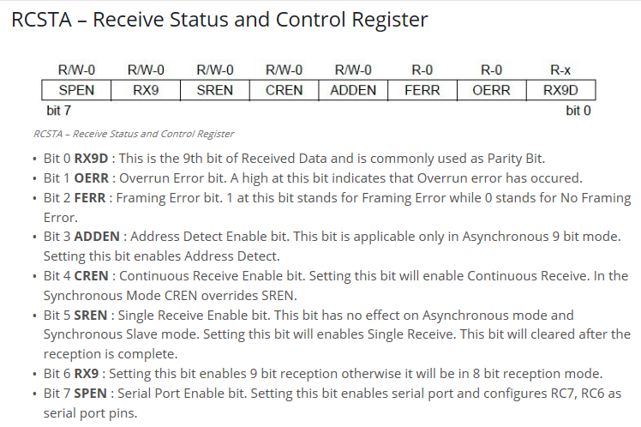This screenshot has height=427, width=641.
Task: Click the bold CREN term in the list
Action: pyautogui.click(x=91, y=276)
